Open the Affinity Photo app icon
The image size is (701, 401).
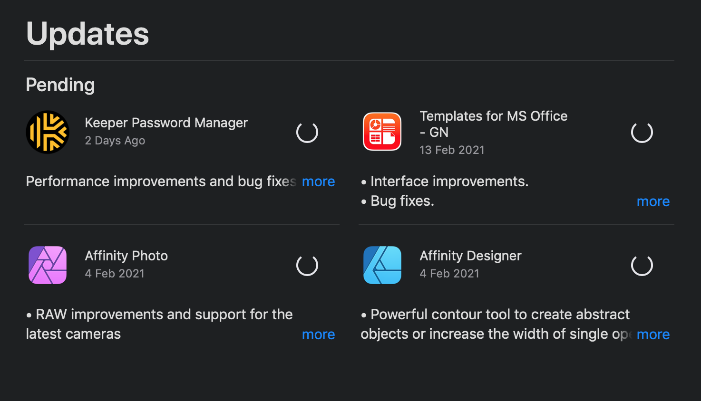click(x=48, y=265)
